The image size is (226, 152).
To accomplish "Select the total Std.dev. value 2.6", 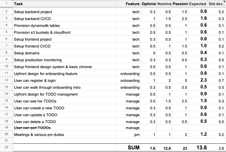I will tap(216, 147).
